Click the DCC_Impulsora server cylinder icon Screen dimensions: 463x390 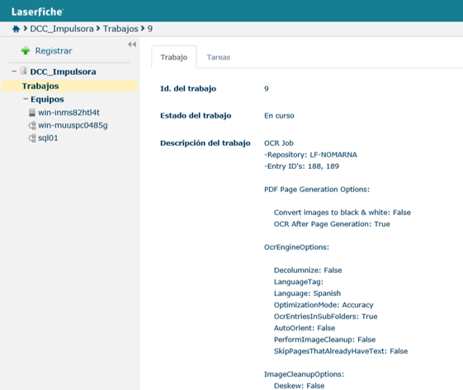click(x=24, y=71)
